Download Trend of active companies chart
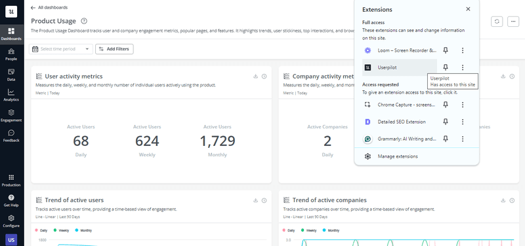525x246 pixels. [x=503, y=200]
